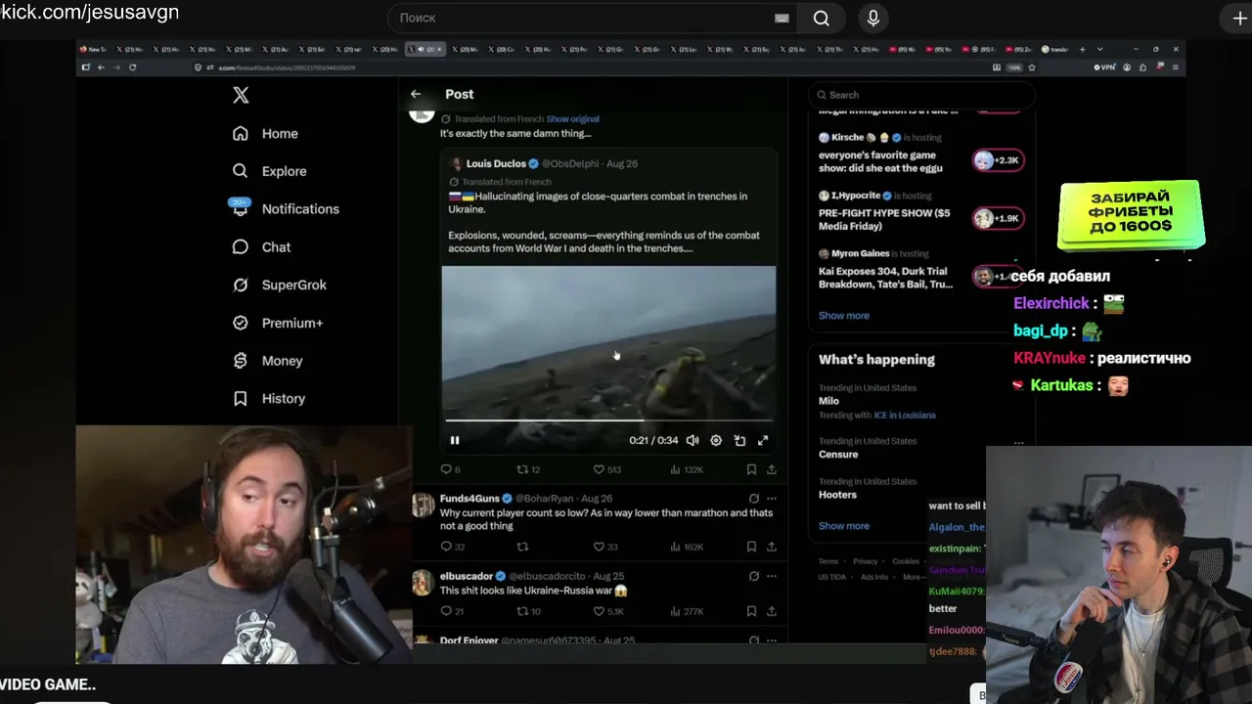The image size is (1252, 704).
Task: Open more options on Funds4Guns reply
Action: tap(772, 499)
